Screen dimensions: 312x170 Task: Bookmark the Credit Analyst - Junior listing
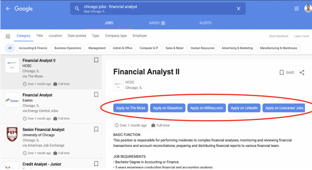pyautogui.click(x=96, y=164)
